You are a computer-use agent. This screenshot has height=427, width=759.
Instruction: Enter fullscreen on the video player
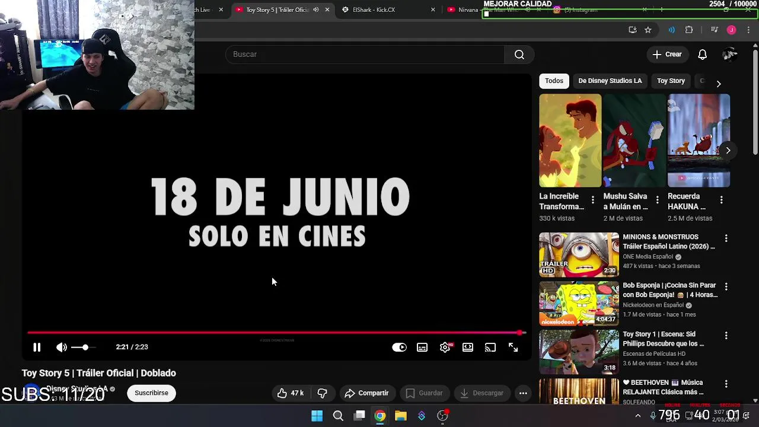pyautogui.click(x=513, y=348)
